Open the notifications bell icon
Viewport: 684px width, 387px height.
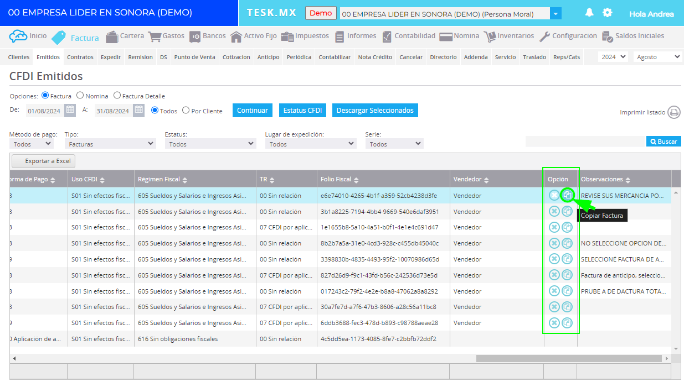[x=589, y=13]
